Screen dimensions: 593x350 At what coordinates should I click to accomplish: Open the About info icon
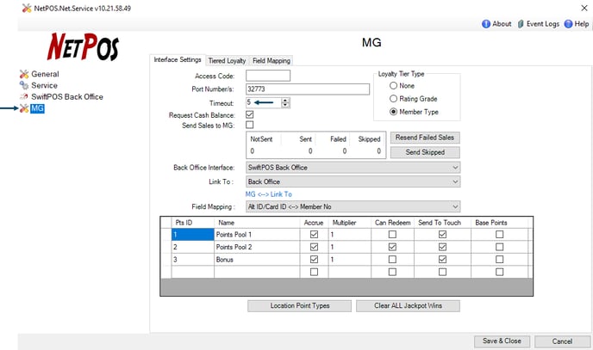(486, 24)
